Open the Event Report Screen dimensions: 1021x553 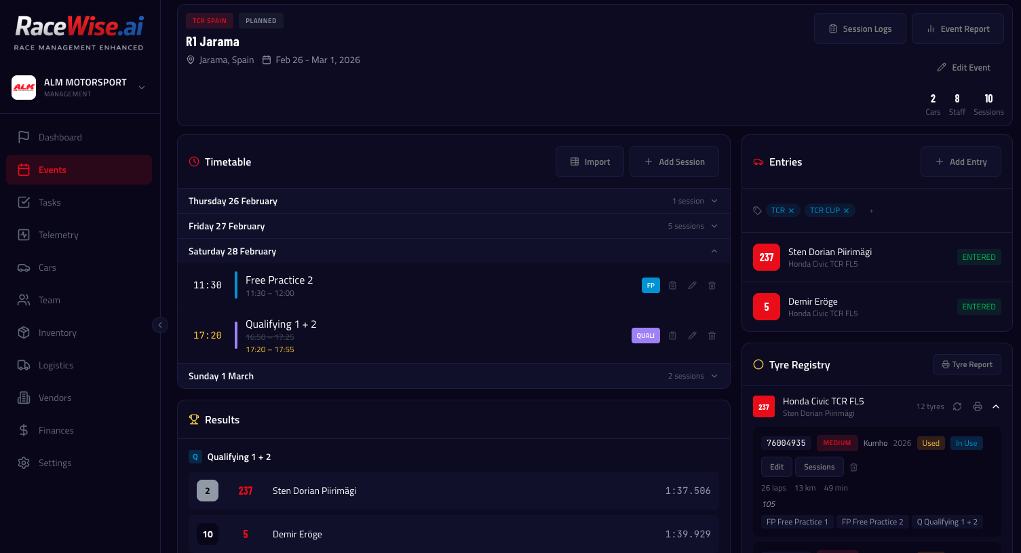pyautogui.click(x=957, y=28)
